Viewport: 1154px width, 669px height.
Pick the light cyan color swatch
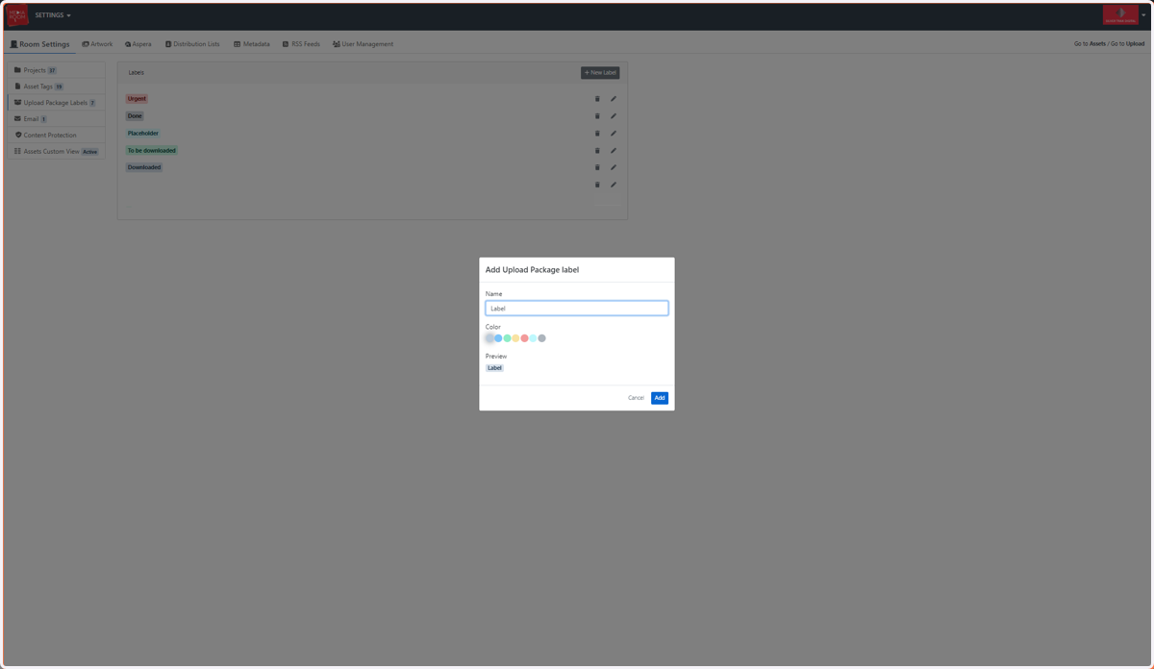(x=533, y=338)
